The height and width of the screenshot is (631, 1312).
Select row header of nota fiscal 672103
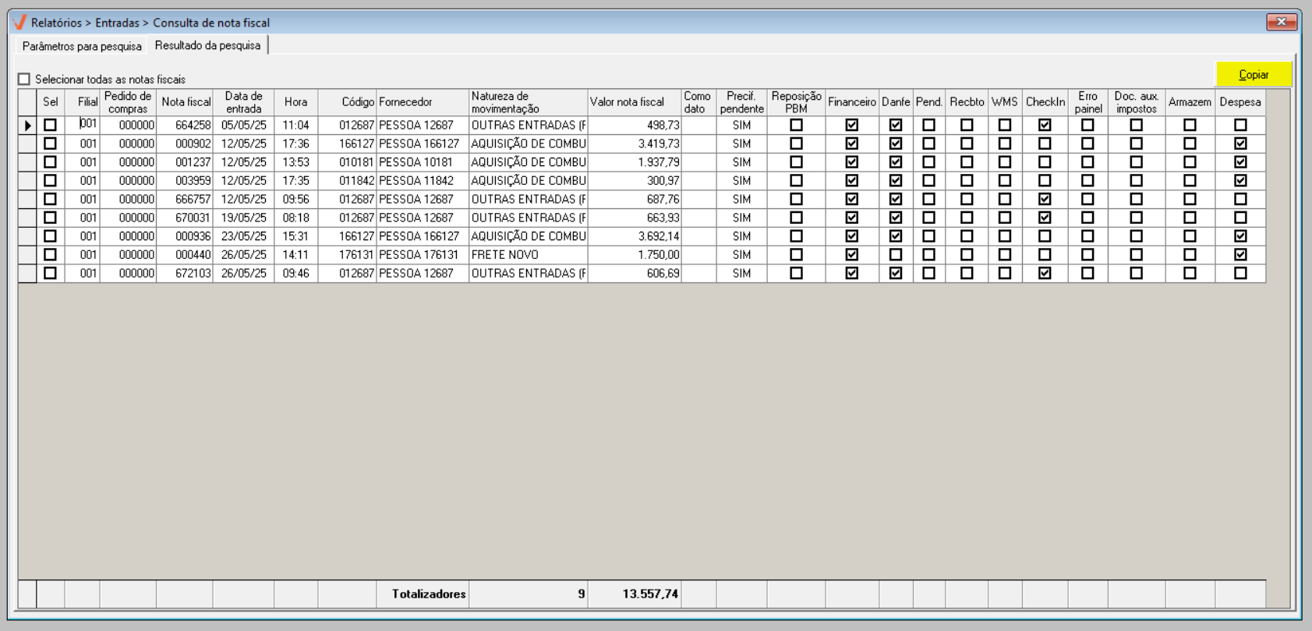coord(27,274)
